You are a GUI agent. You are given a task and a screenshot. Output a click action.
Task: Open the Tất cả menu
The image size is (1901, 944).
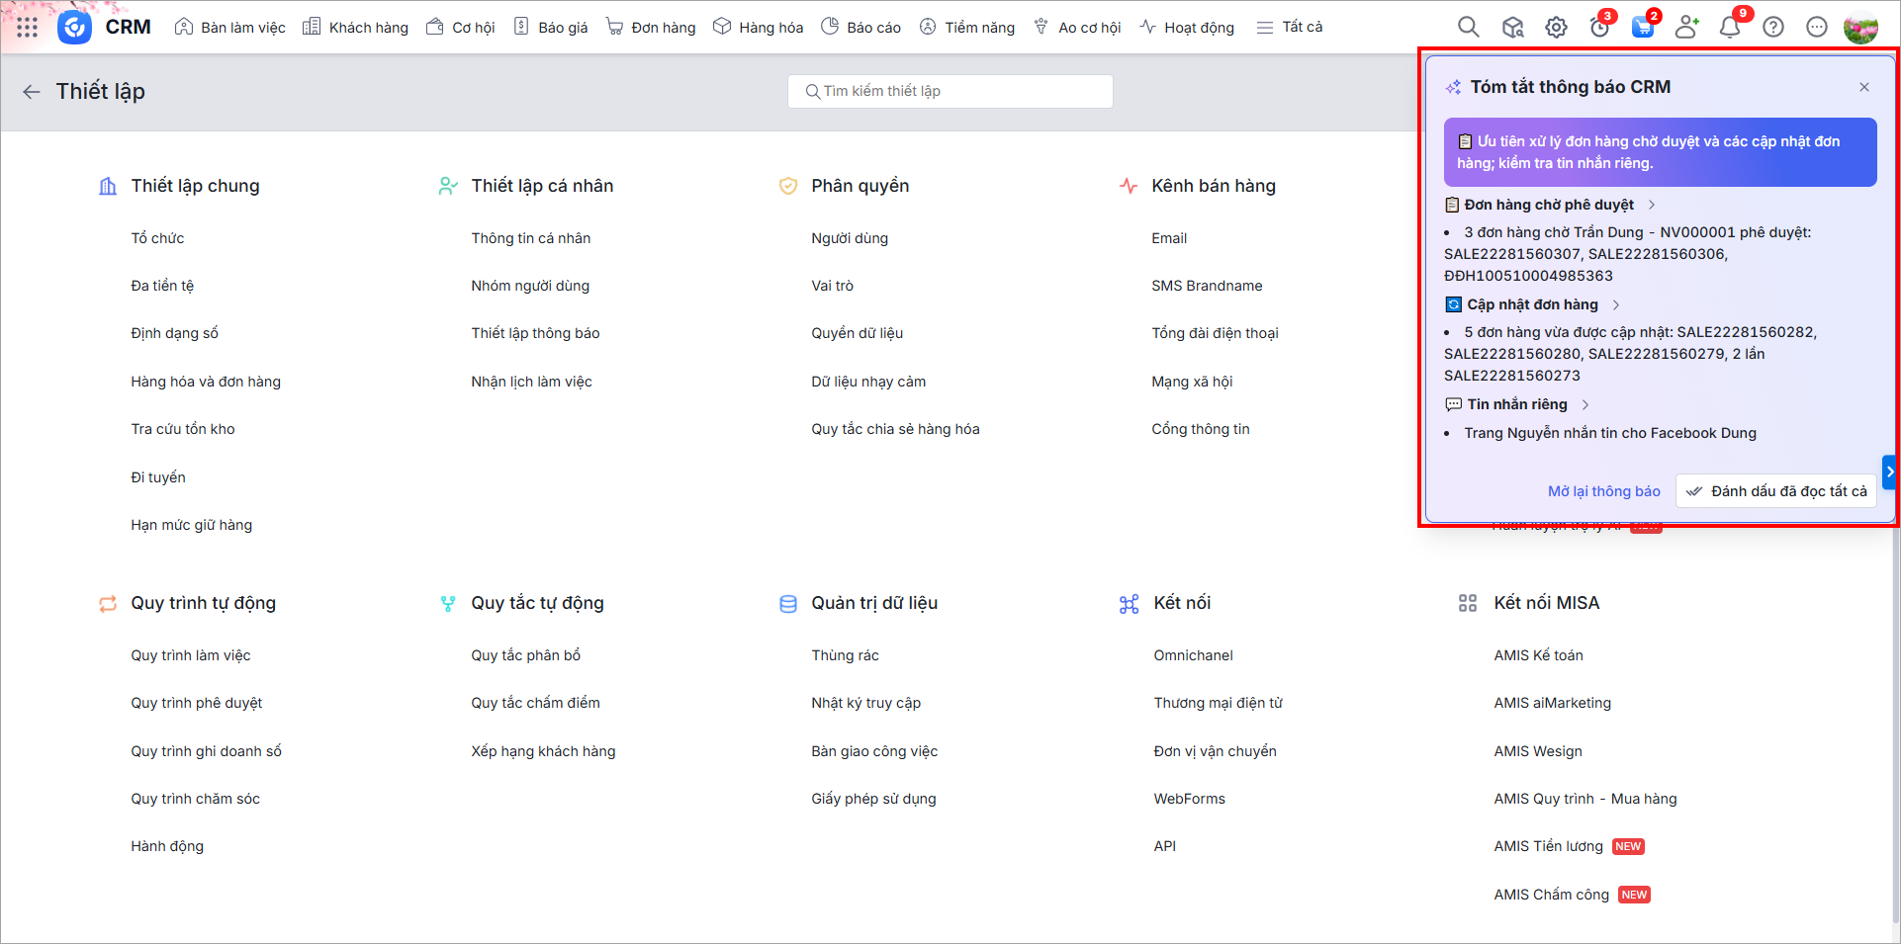coord(1290,28)
